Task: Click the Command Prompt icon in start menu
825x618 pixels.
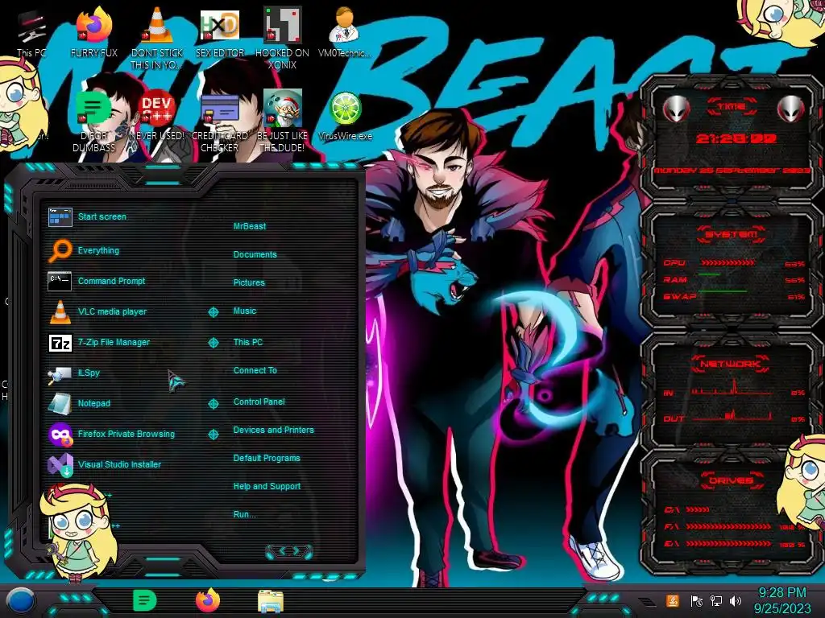Action: 60,281
